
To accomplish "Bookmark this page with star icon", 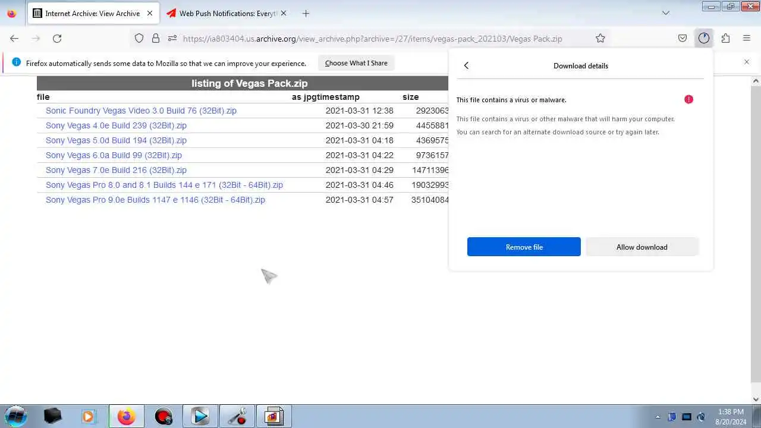I will click(600, 38).
